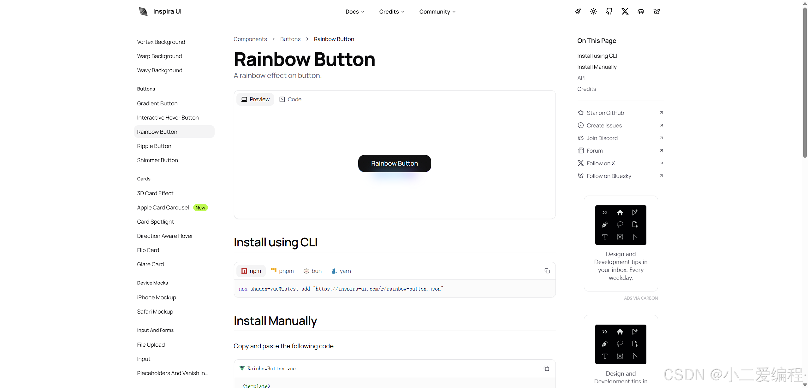Viewport: 808px width, 388px height.
Task: Expand the Credits dropdown menu
Action: [392, 12]
